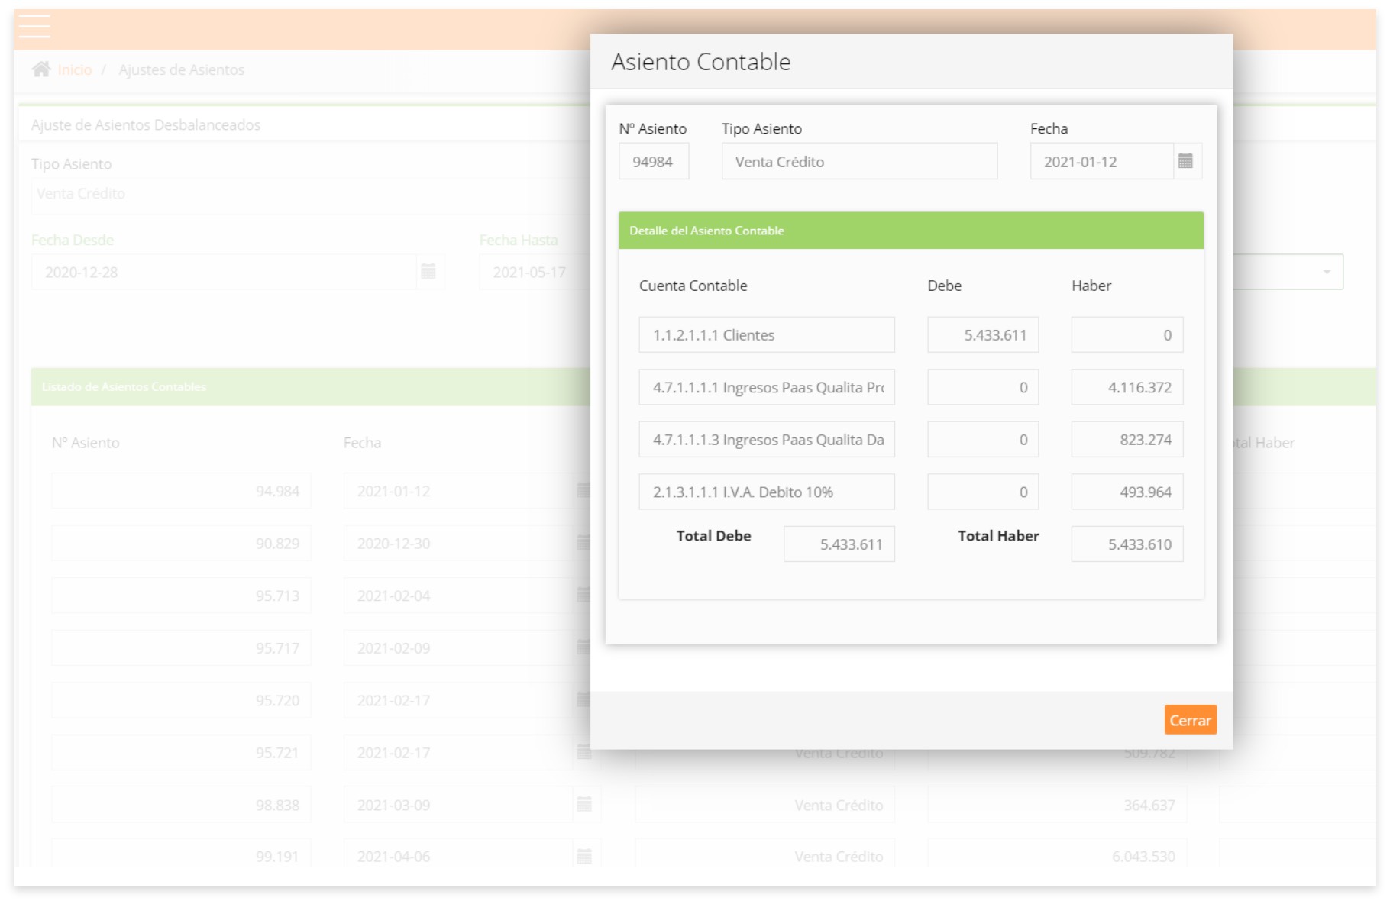The width and height of the screenshot is (1390, 904).
Task: Click Venta Crédito cell in row 98.838
Action: (x=765, y=805)
